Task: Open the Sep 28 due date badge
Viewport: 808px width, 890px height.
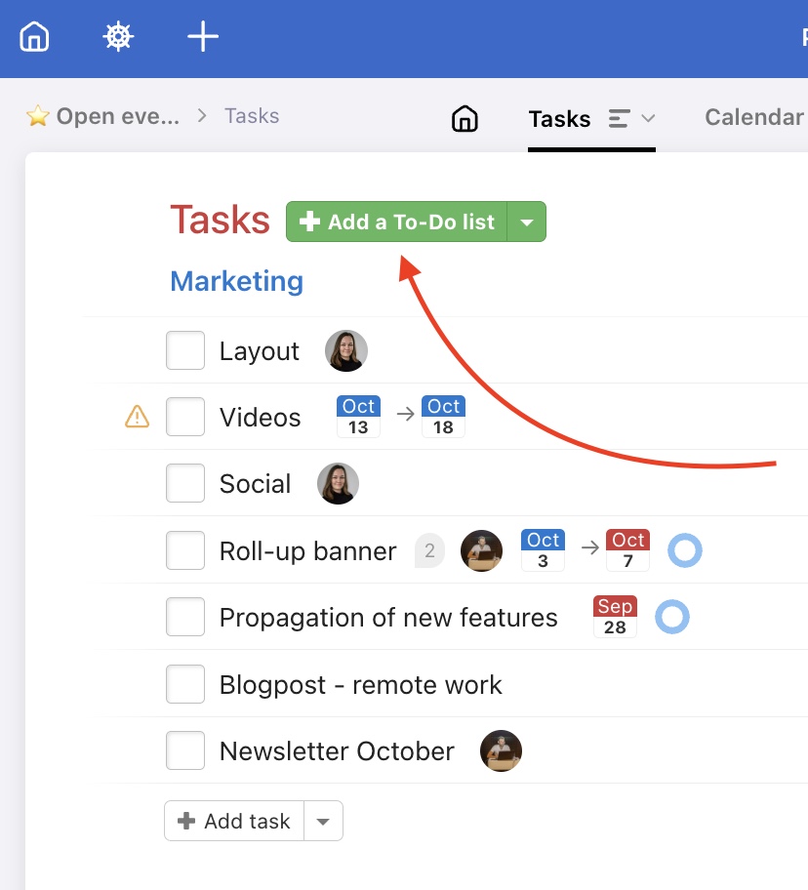Action: tap(615, 617)
